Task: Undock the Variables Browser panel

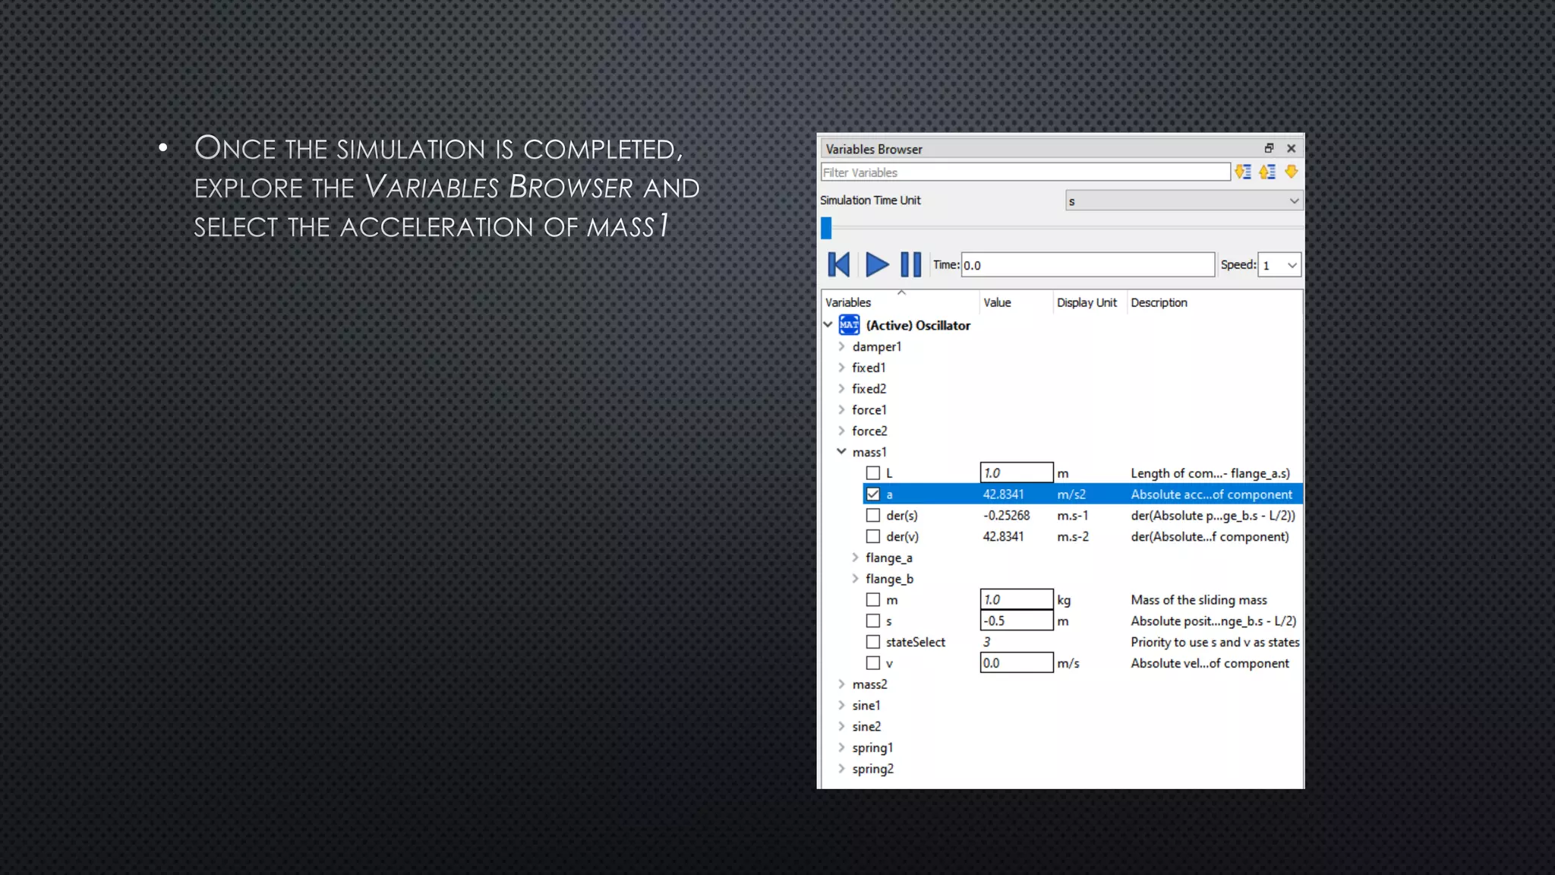Action: [x=1269, y=149]
